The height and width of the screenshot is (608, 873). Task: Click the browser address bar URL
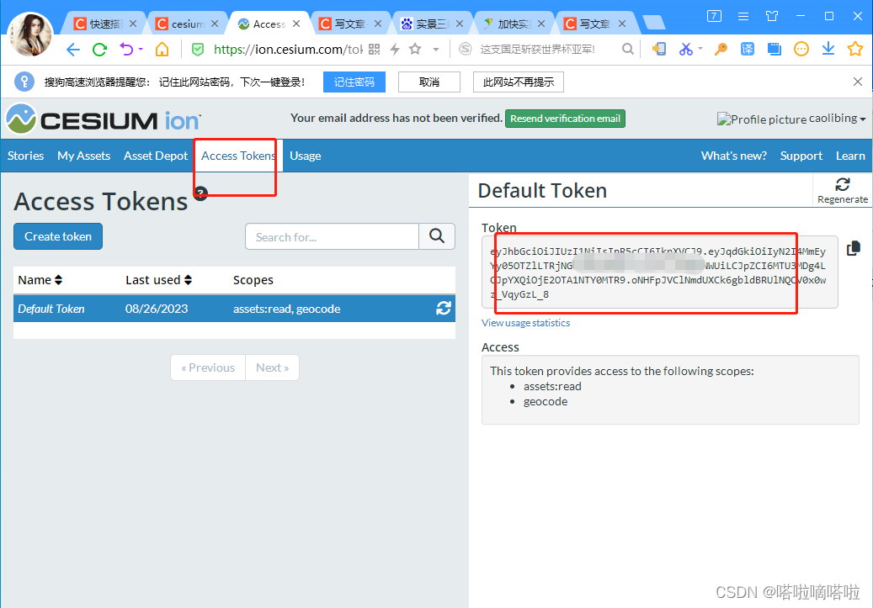pyautogui.click(x=287, y=50)
